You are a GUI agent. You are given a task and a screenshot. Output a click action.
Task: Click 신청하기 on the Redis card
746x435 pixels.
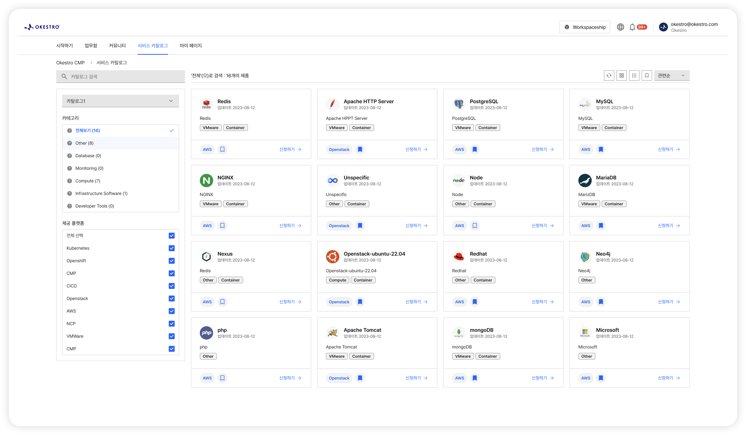pos(290,149)
